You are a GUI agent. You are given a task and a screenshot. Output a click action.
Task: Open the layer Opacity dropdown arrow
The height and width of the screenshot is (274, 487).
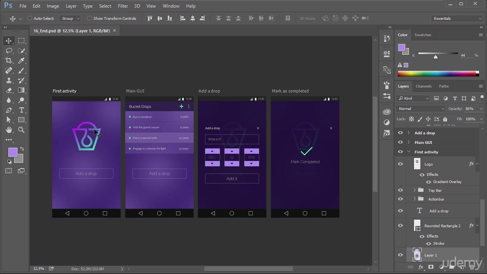481,109
